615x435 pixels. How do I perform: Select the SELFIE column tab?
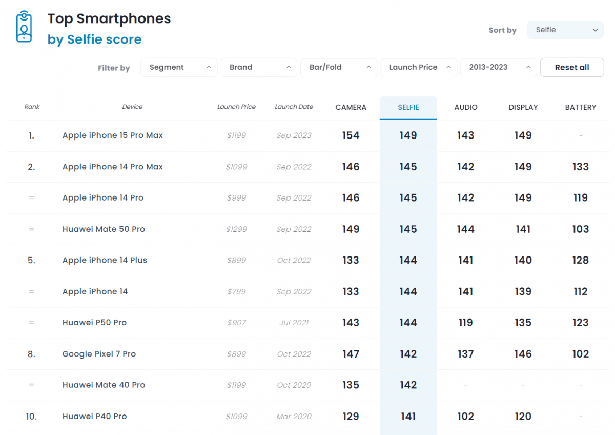(408, 107)
